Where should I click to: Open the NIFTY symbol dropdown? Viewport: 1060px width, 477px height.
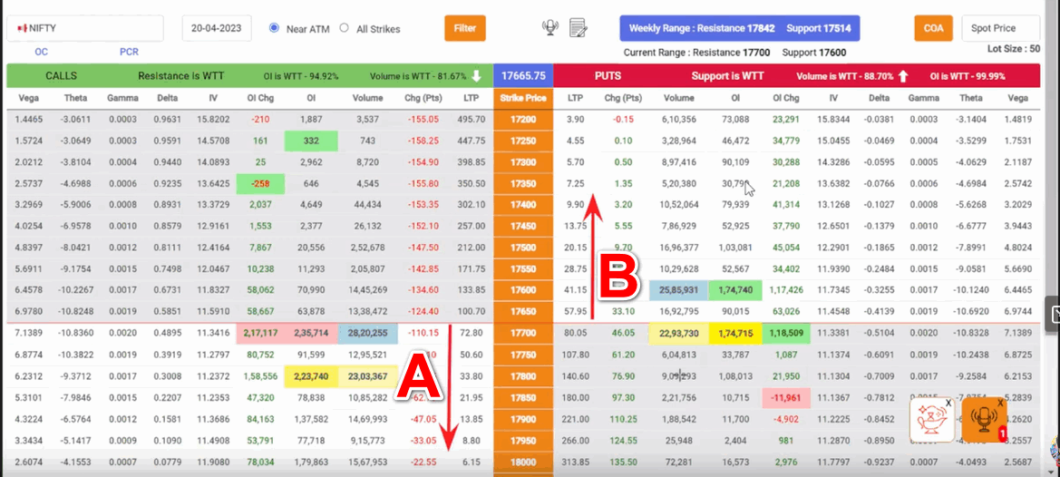coord(85,28)
